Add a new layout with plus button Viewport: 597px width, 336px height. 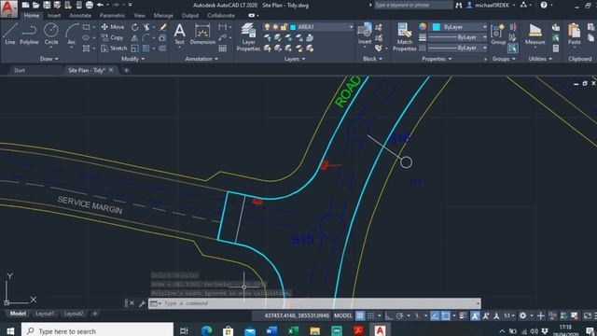click(x=95, y=314)
